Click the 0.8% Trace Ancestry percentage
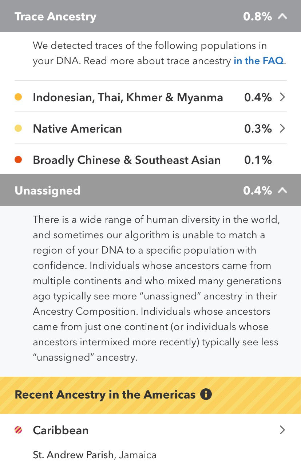The height and width of the screenshot is (467, 301). point(257,16)
